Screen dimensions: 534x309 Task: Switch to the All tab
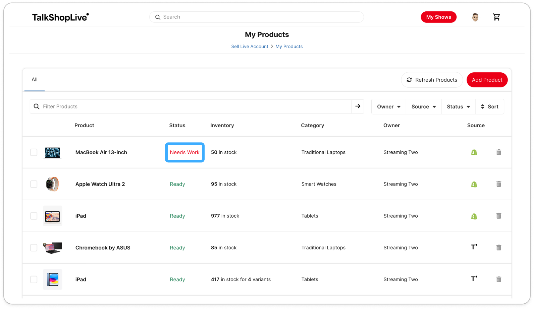35,80
